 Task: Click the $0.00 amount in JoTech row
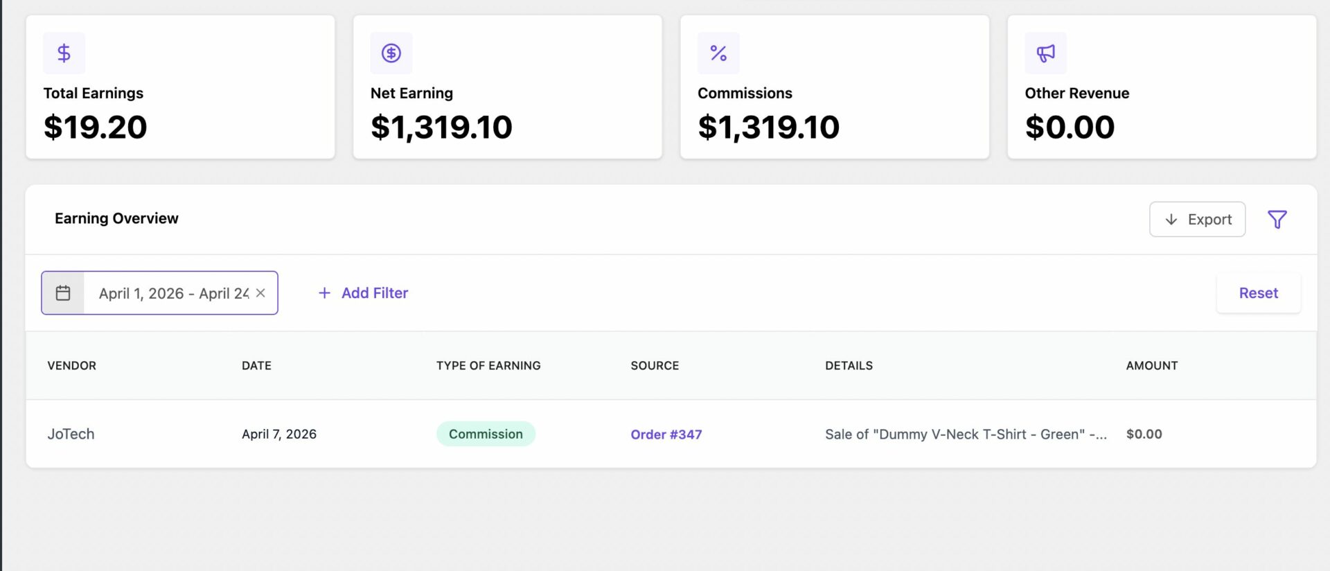click(1144, 434)
